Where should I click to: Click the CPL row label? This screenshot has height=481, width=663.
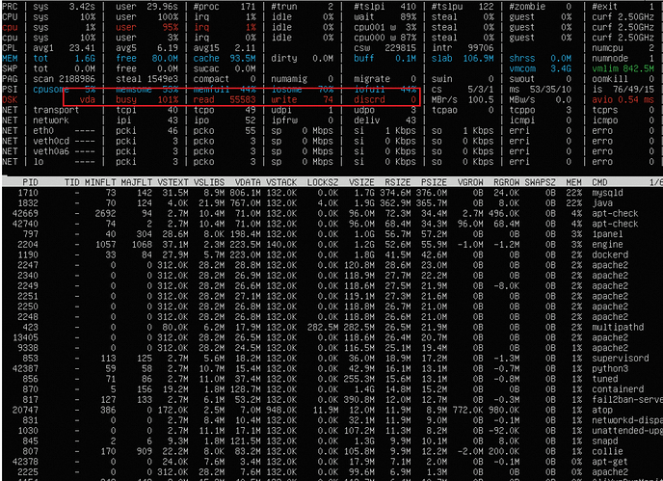click(x=10, y=48)
